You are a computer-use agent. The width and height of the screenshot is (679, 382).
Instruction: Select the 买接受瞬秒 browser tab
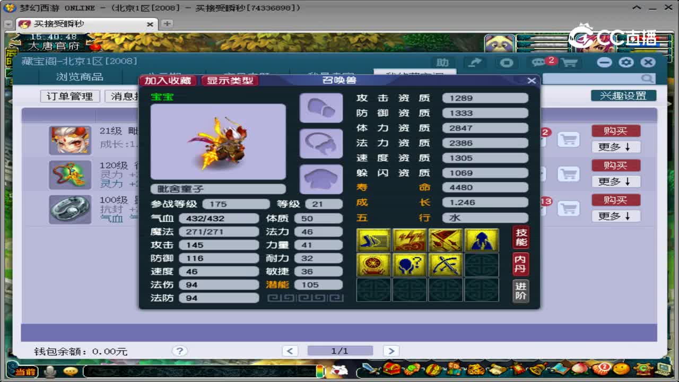pos(85,24)
